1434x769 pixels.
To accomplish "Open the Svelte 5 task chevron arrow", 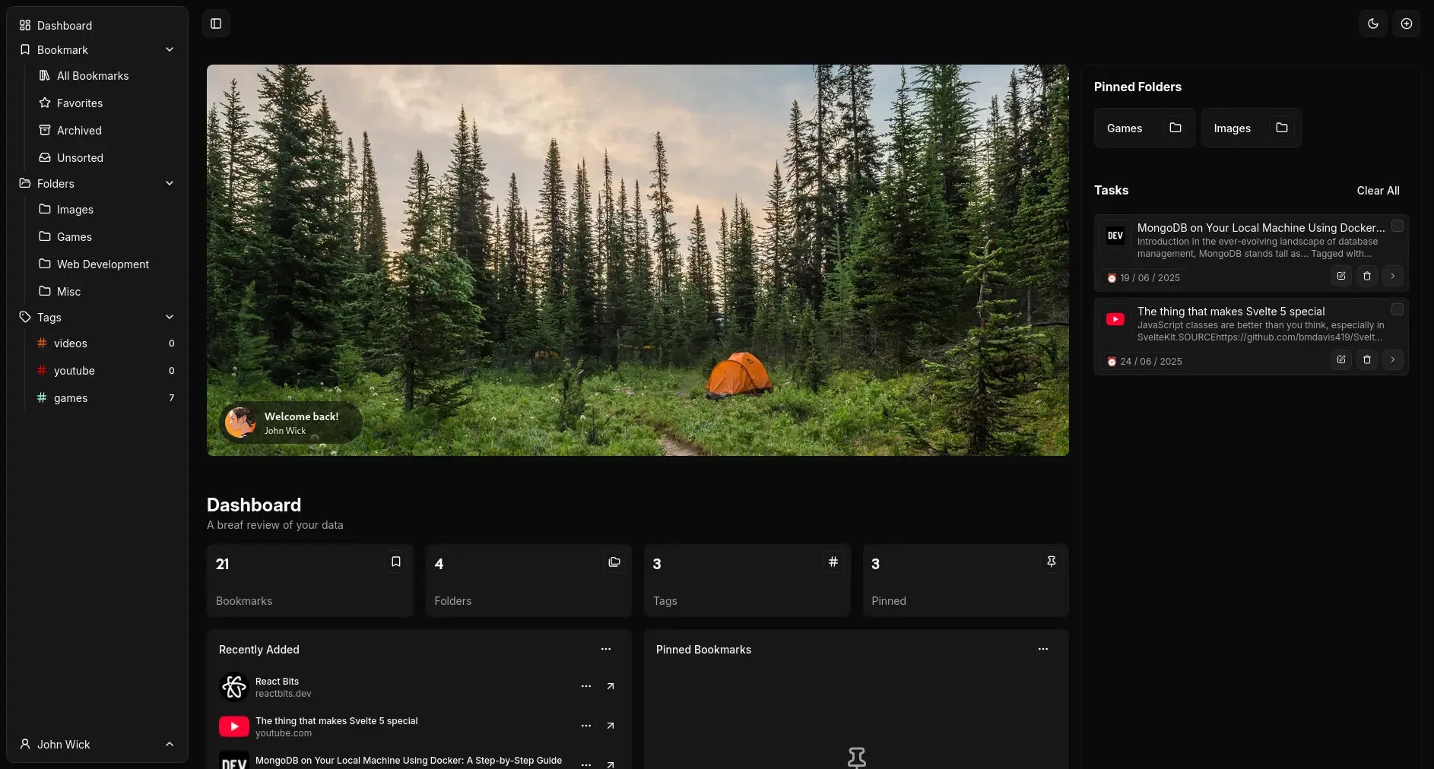I will click(1392, 359).
